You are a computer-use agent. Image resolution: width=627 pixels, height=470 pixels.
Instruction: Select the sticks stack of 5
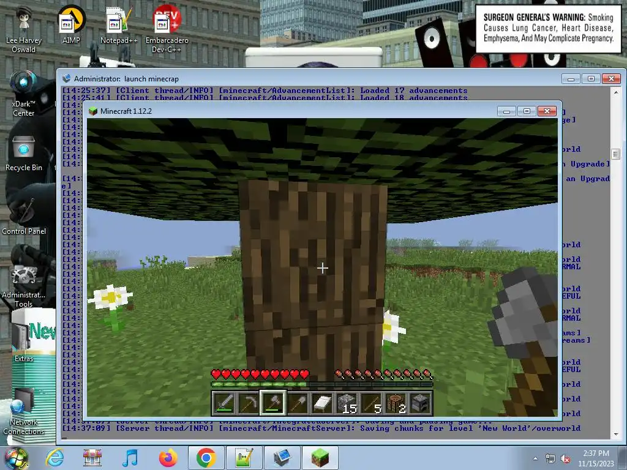point(371,403)
